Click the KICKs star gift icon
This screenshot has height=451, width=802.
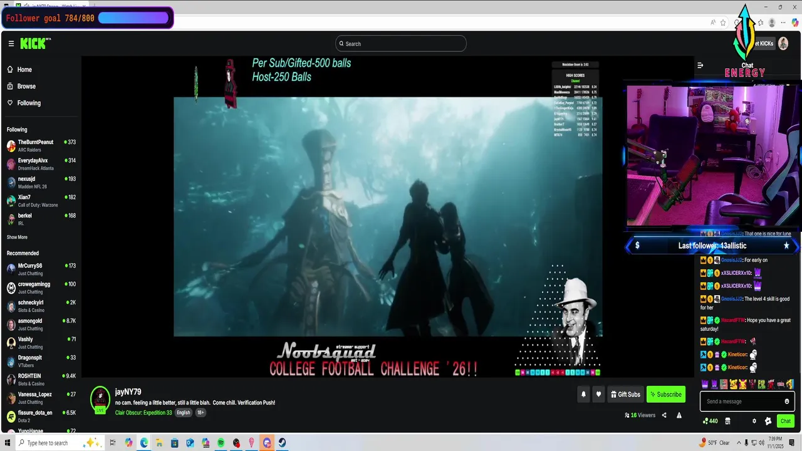(x=768, y=421)
